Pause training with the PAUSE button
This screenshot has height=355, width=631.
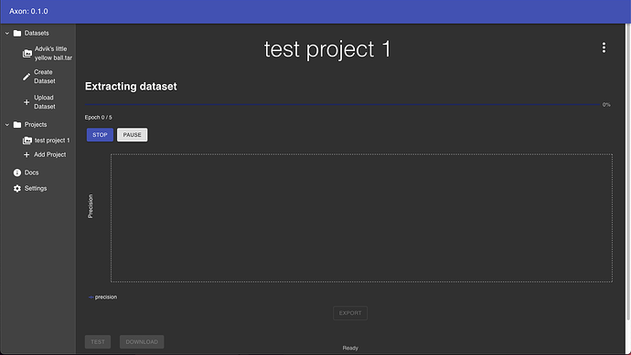pos(132,135)
